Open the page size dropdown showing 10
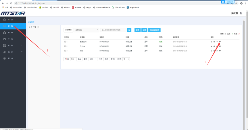The height and width of the screenshot is (130, 248). tap(126, 59)
